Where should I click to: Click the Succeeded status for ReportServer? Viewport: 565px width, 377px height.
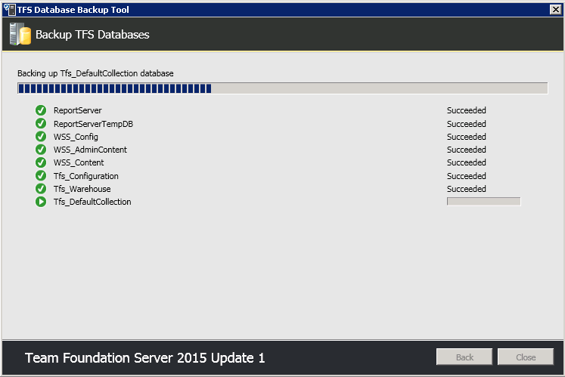point(466,110)
